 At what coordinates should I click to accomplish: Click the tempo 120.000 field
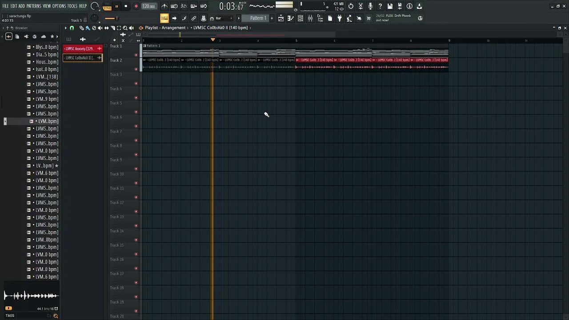click(148, 6)
